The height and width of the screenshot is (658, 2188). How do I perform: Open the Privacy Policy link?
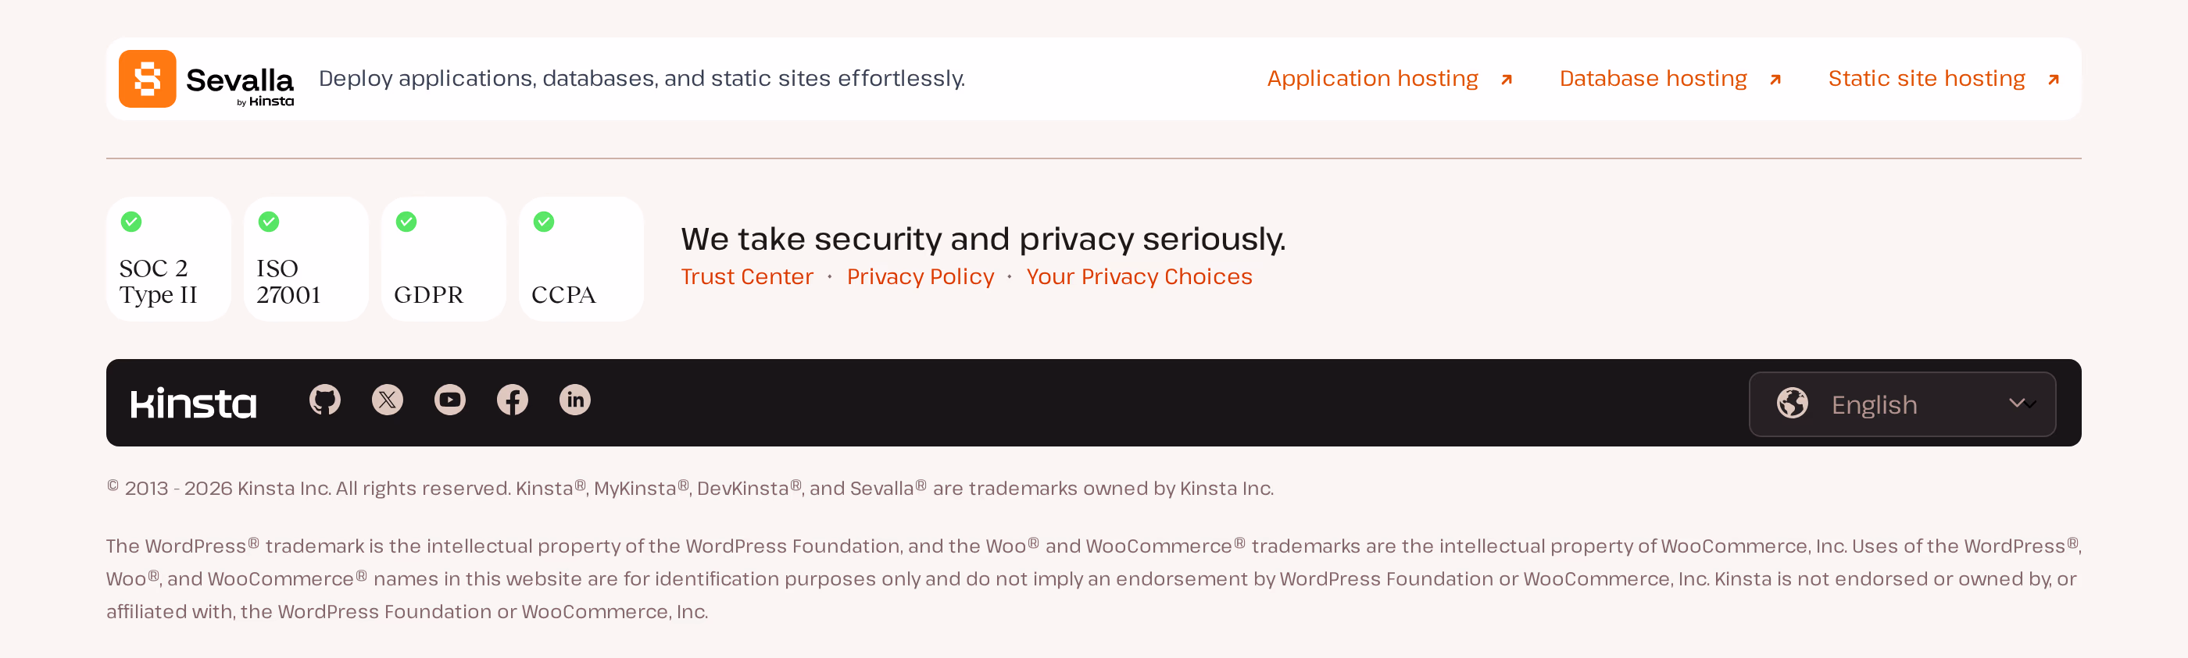point(920,277)
